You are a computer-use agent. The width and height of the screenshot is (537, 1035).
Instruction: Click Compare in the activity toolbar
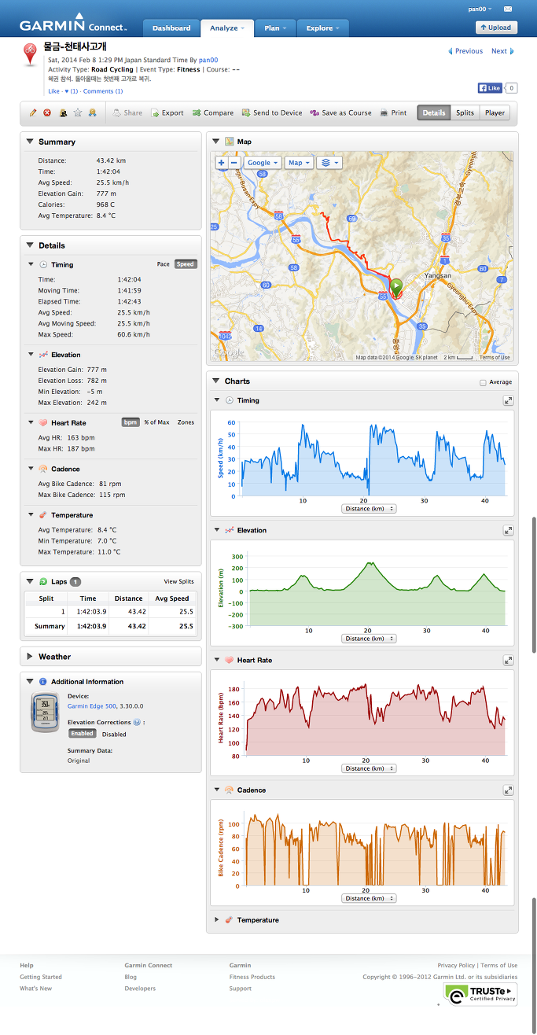pos(213,113)
